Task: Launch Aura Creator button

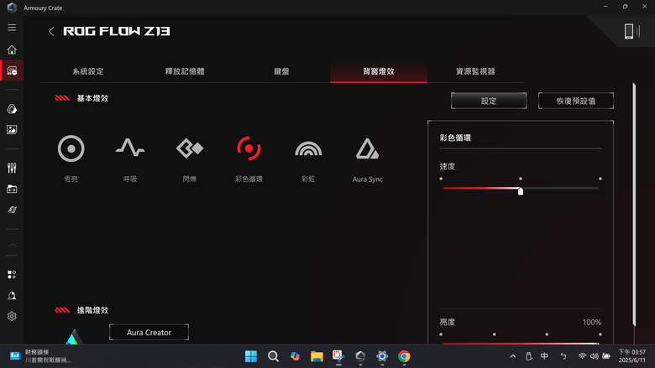Action: click(149, 332)
